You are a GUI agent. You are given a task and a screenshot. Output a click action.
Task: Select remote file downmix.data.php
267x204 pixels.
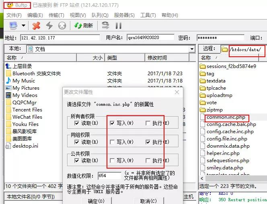[225, 146]
